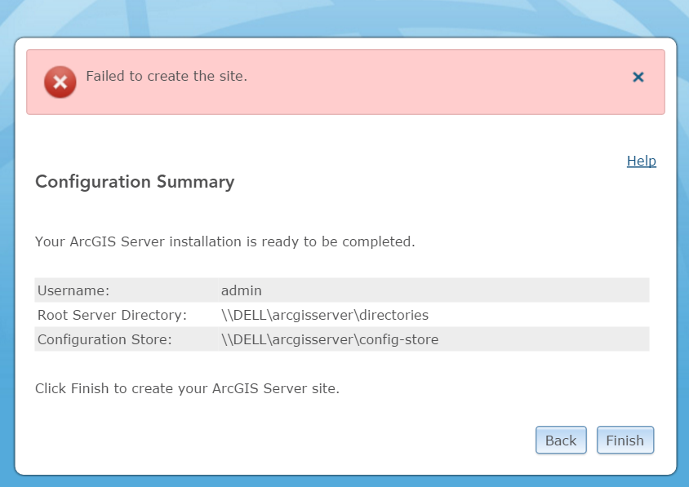Open the Help link
The height and width of the screenshot is (487, 689).
tap(641, 161)
